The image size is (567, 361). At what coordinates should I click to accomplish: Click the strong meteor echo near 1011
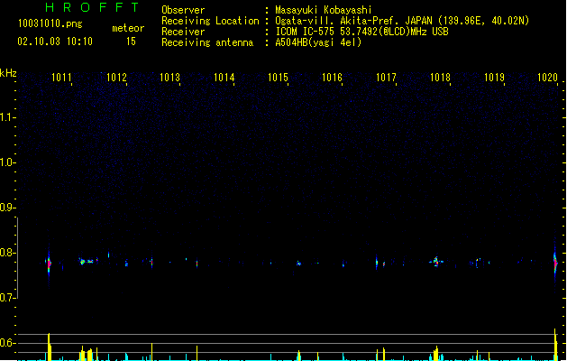49,264
